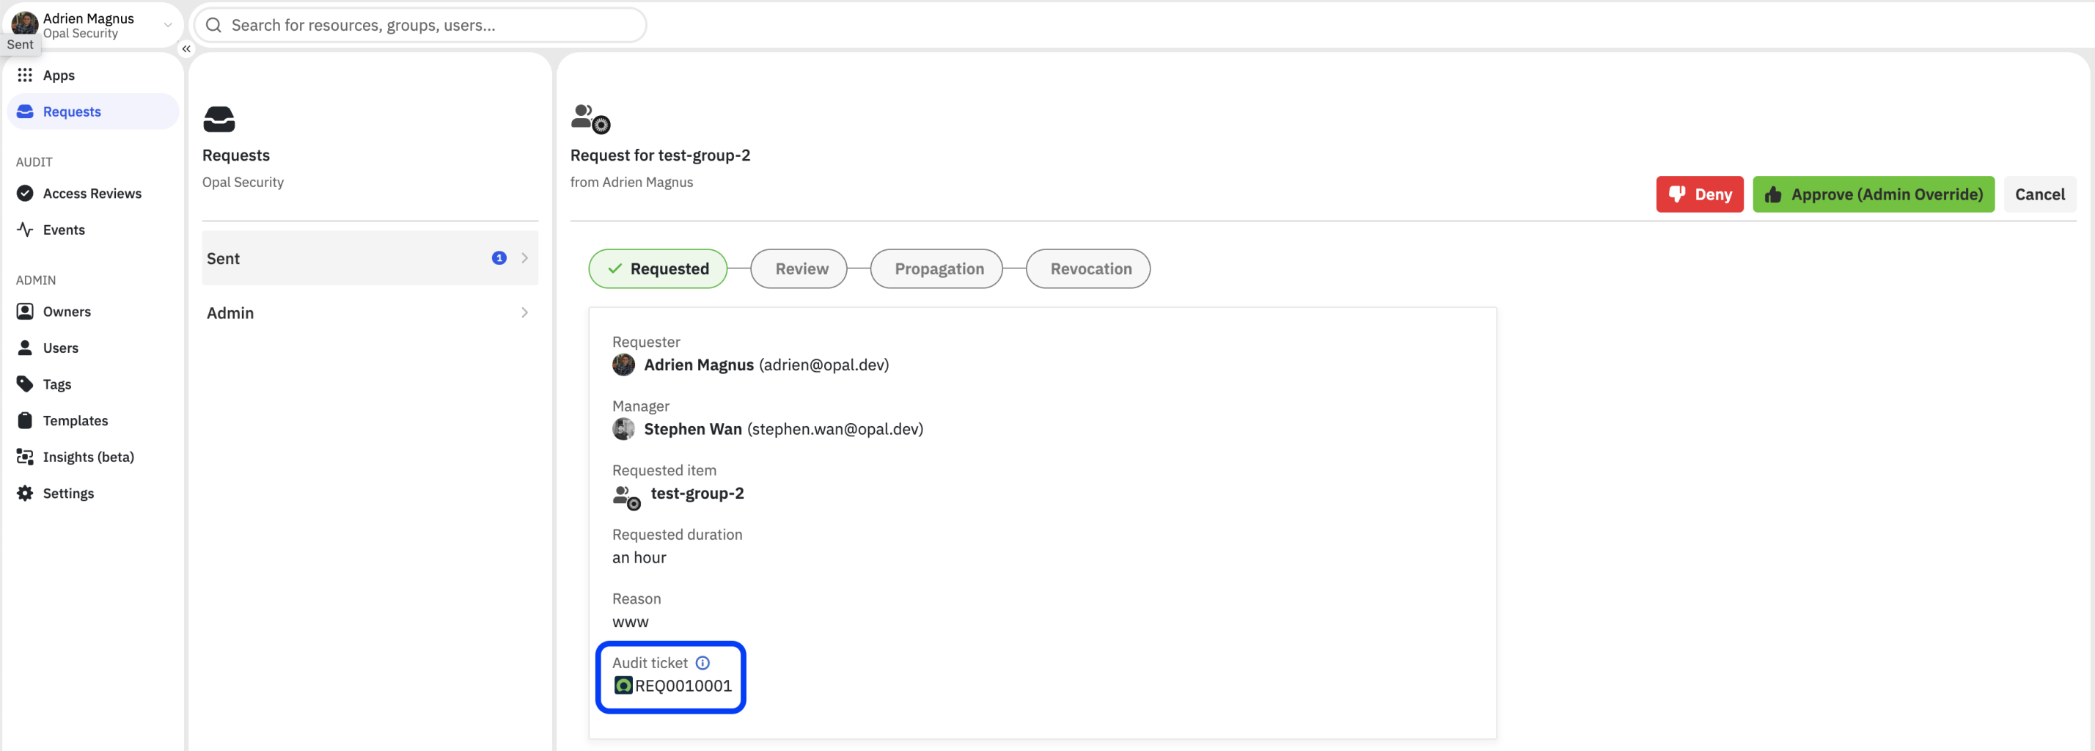Cancel the request
The image size is (2095, 751).
(2040, 194)
